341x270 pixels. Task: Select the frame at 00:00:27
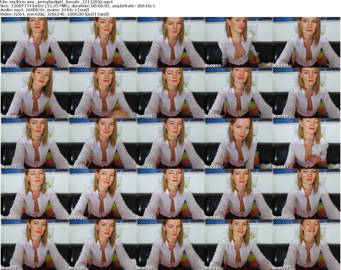click(102, 43)
